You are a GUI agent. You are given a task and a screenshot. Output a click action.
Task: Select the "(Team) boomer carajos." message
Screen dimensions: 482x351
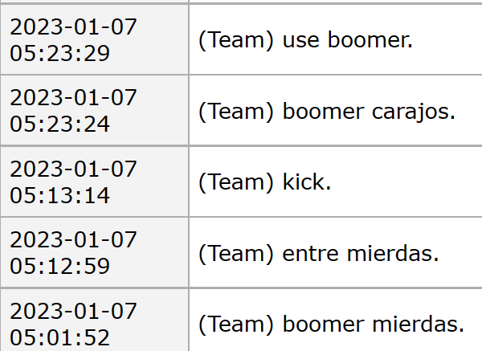tap(327, 111)
